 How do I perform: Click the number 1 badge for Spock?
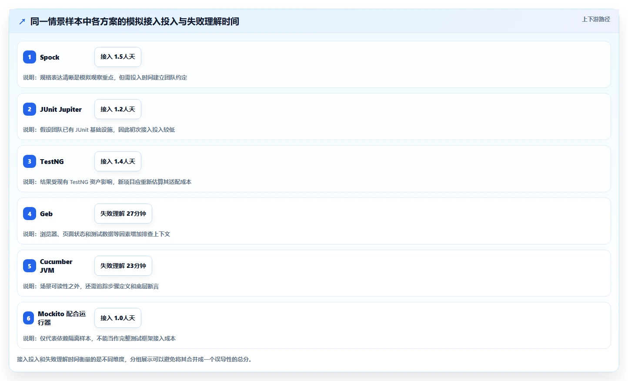tap(30, 57)
